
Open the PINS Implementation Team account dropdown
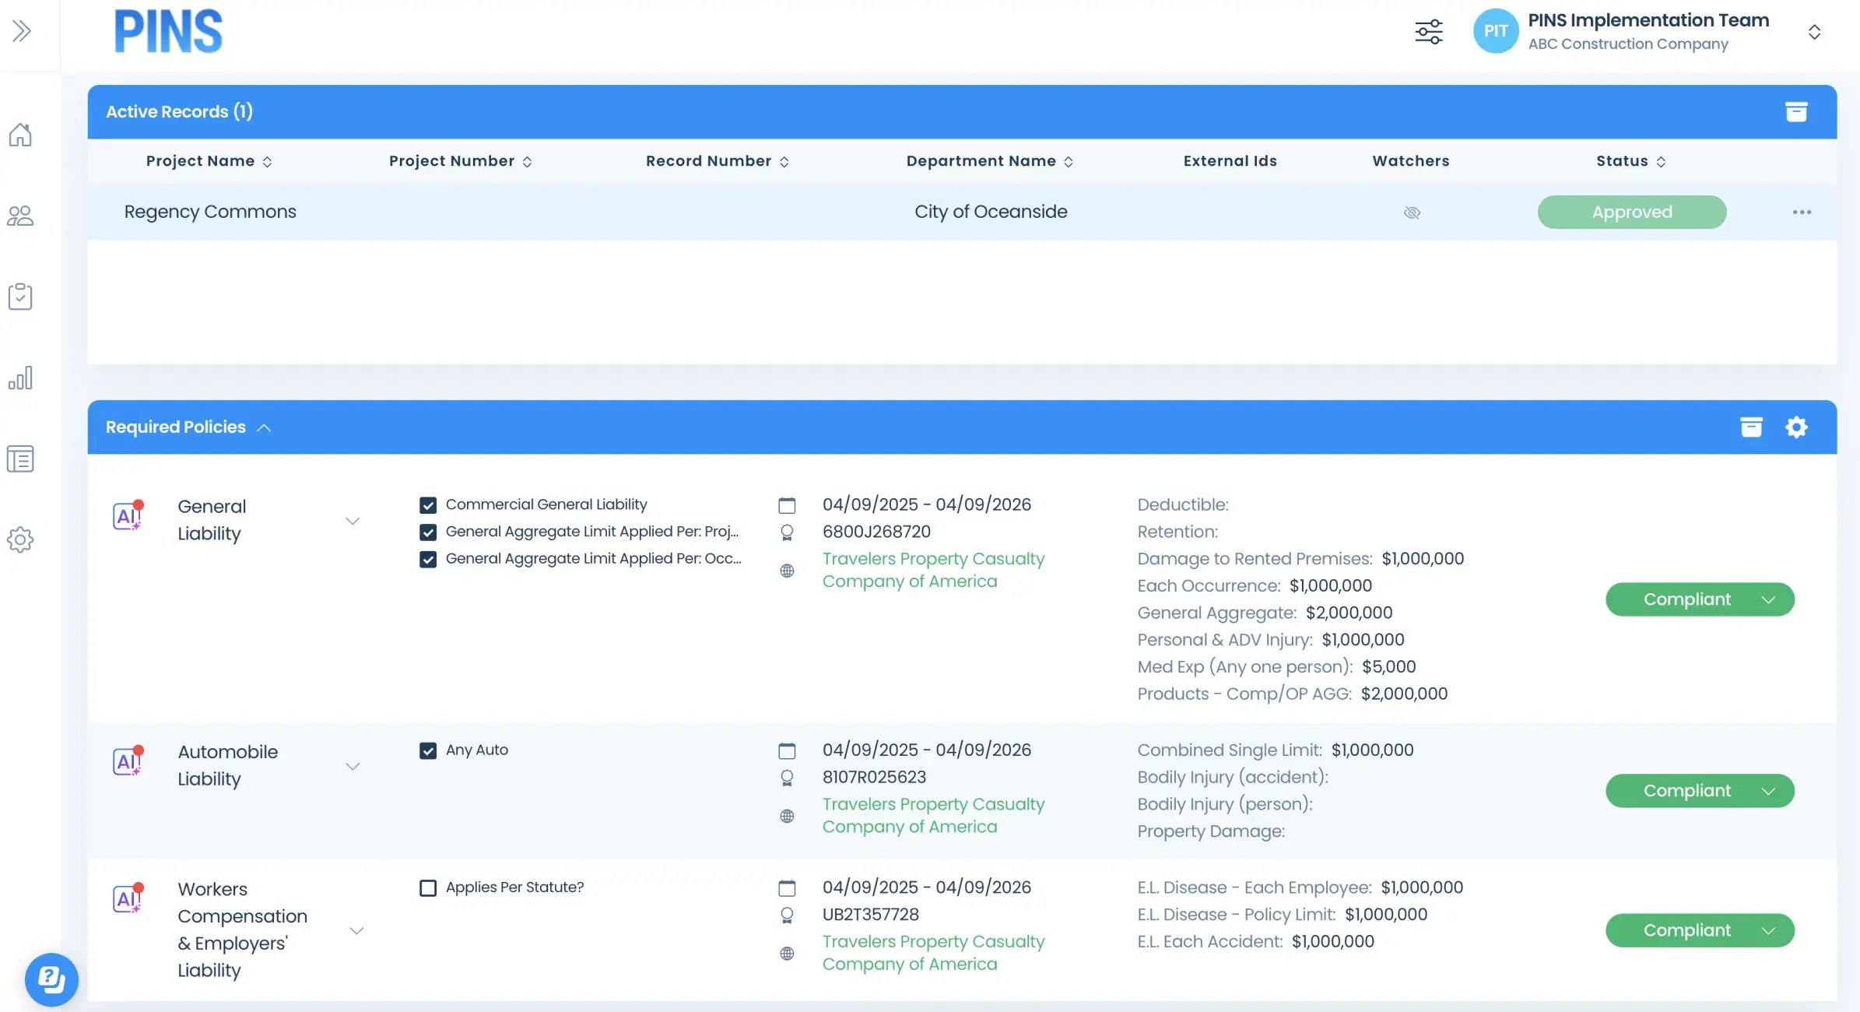tap(1814, 31)
